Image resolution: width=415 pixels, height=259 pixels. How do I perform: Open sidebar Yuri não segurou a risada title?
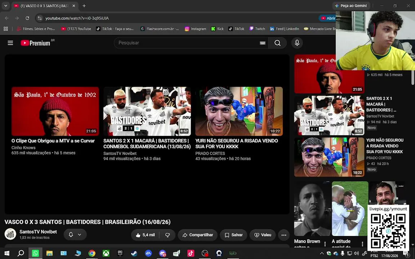[385, 146]
